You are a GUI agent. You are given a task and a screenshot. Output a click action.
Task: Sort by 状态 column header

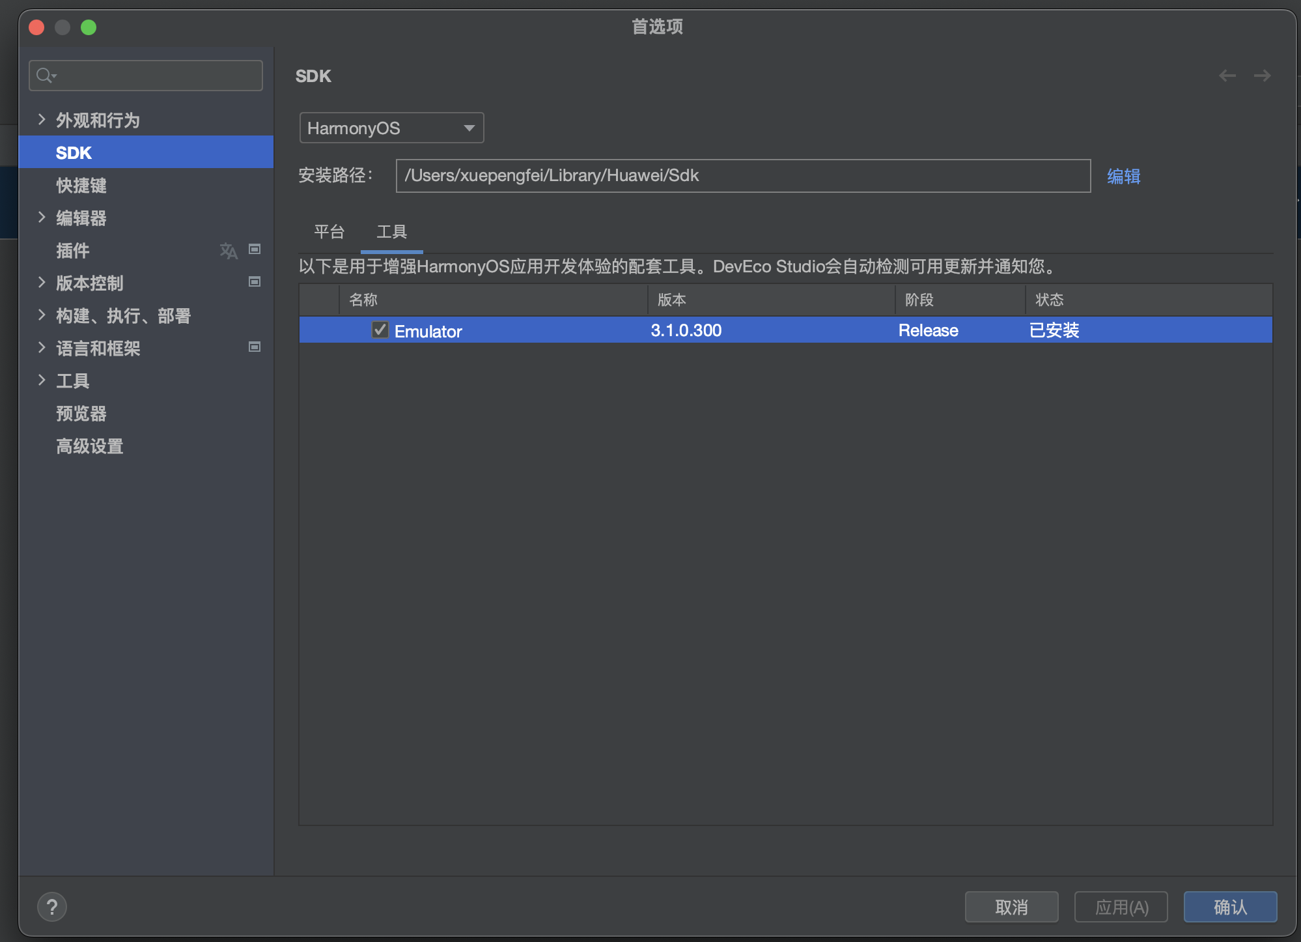[1149, 300]
